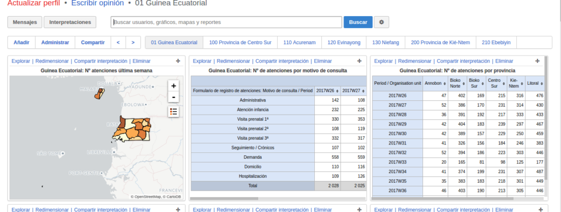This screenshot has height=212, width=561.
Task: Grab the provincia table panel move icon
Action: click(x=537, y=61)
